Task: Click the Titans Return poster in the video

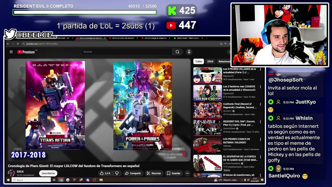Action: [55, 106]
